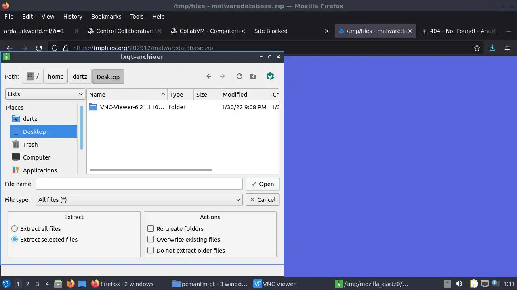Screen dimensions: 517x290
Task: Reload the page in Firefox
Action: (x=39, y=48)
